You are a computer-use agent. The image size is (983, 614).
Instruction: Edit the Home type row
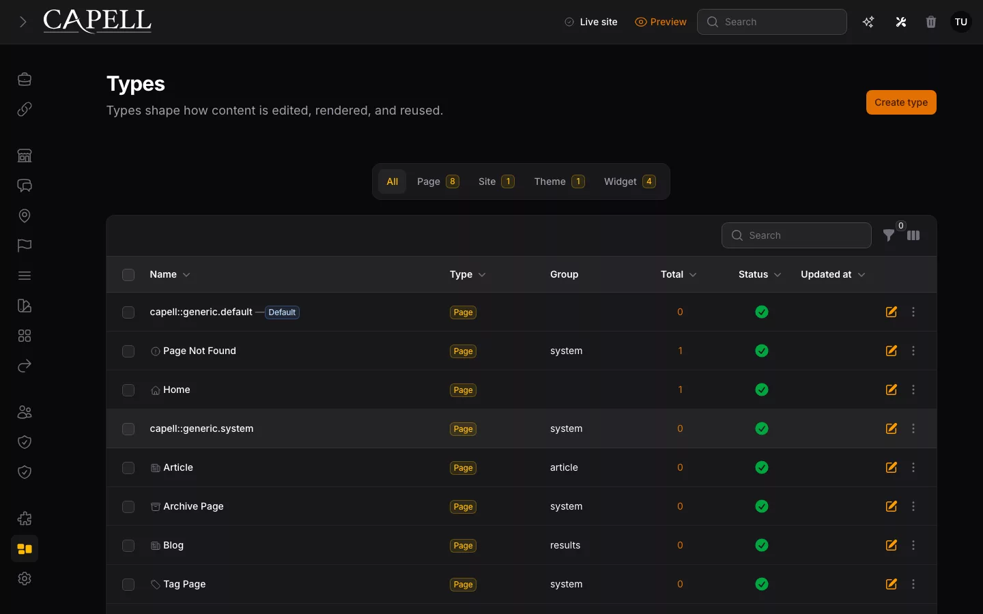[892, 390]
